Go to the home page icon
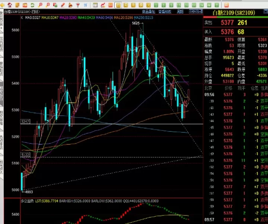Screen dimensions: 268x224 tap(10, 5)
